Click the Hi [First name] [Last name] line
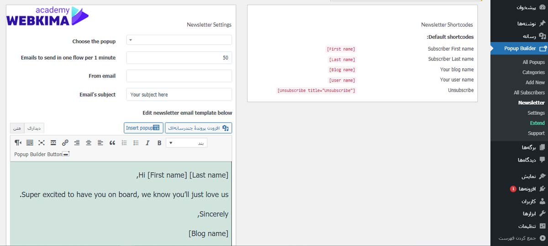 pyautogui.click(x=182, y=175)
